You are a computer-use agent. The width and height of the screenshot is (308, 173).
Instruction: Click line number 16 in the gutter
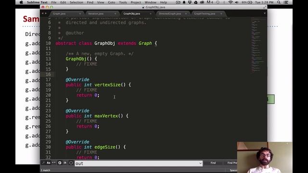48,74
